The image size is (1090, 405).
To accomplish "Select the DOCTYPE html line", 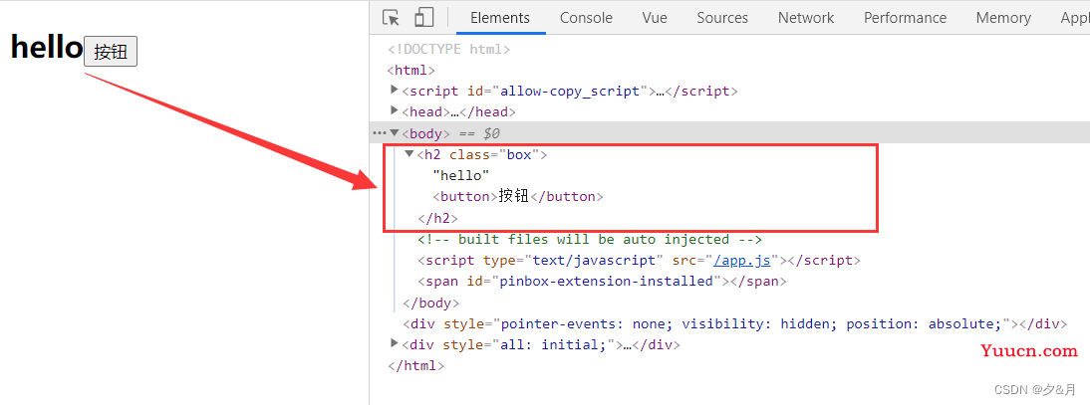I will (449, 50).
